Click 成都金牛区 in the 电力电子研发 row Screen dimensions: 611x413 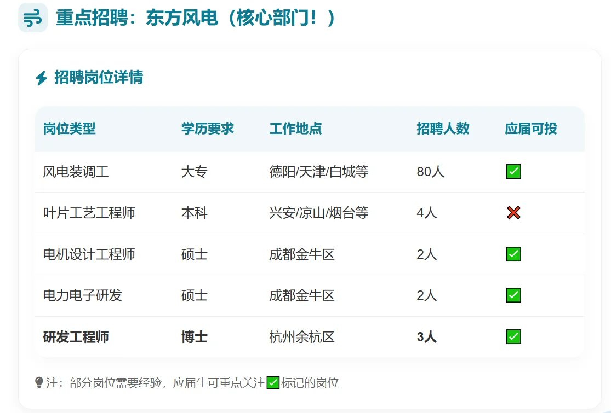click(302, 295)
